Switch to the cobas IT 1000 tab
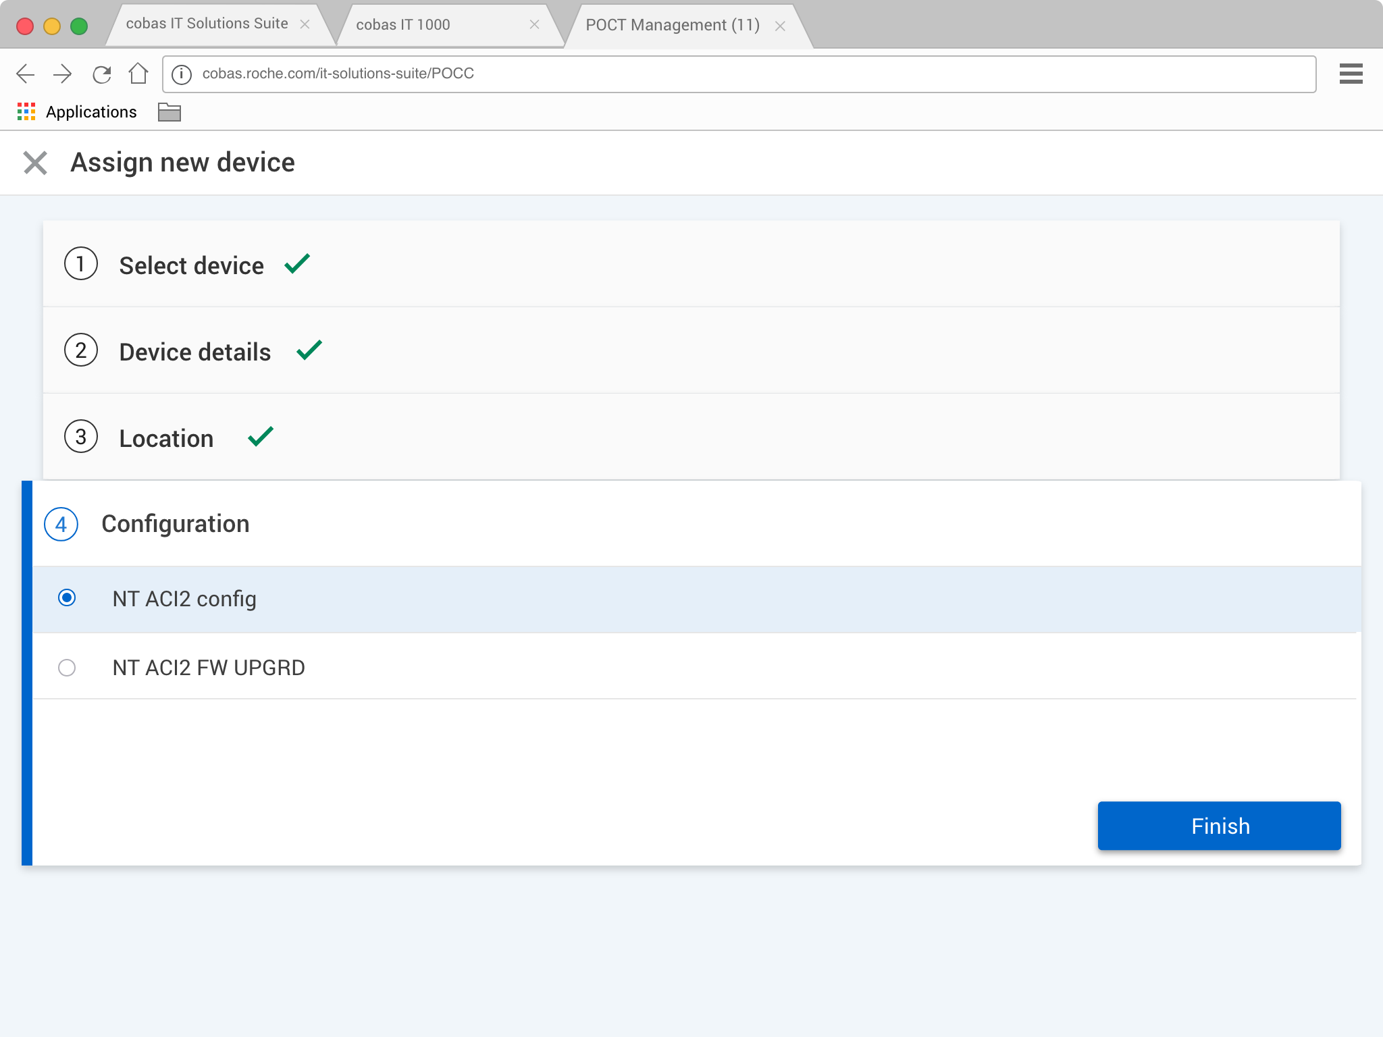The height and width of the screenshot is (1037, 1383). pos(403,25)
